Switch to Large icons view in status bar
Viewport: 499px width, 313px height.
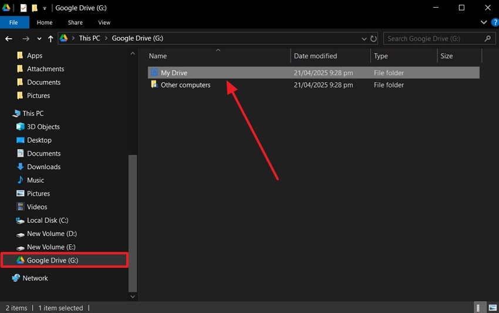tap(493, 308)
